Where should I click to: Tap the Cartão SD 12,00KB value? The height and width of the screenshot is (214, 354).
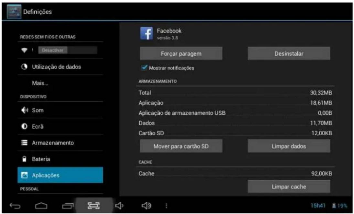322,133
